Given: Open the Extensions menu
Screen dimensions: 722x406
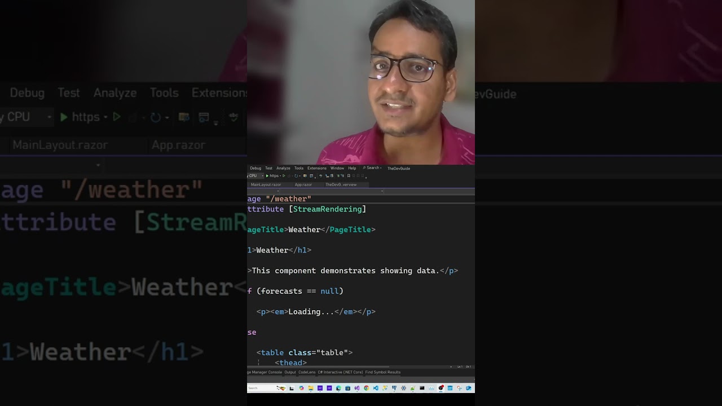Looking at the screenshot, I should tap(317, 168).
